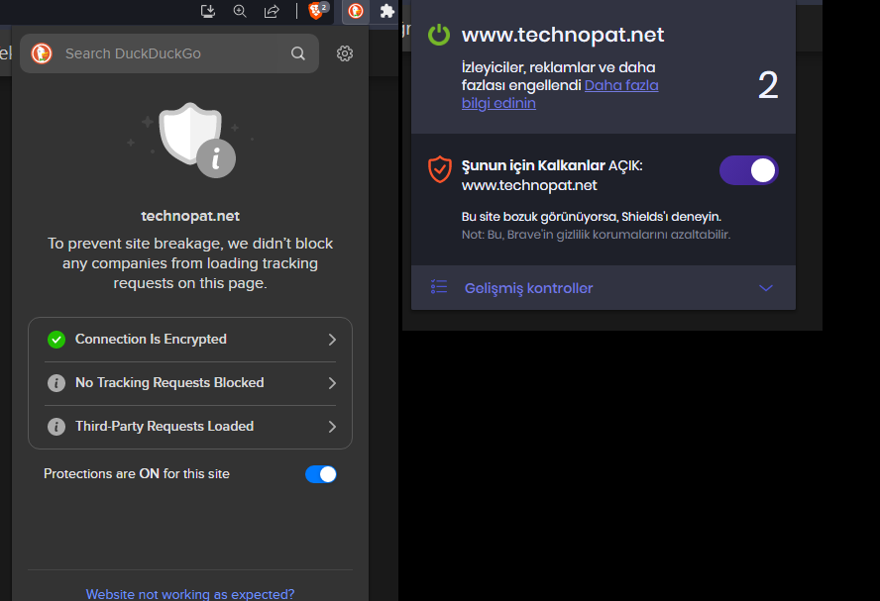Image resolution: width=880 pixels, height=601 pixels.
Task: Expand Third-Party Requests Loaded chevron
Action: (x=332, y=427)
